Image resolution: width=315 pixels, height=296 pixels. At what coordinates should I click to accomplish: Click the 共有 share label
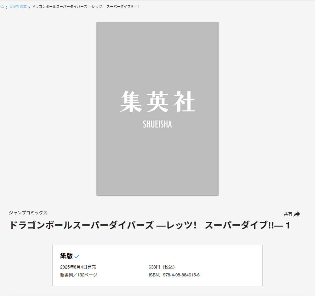[x=288, y=214]
